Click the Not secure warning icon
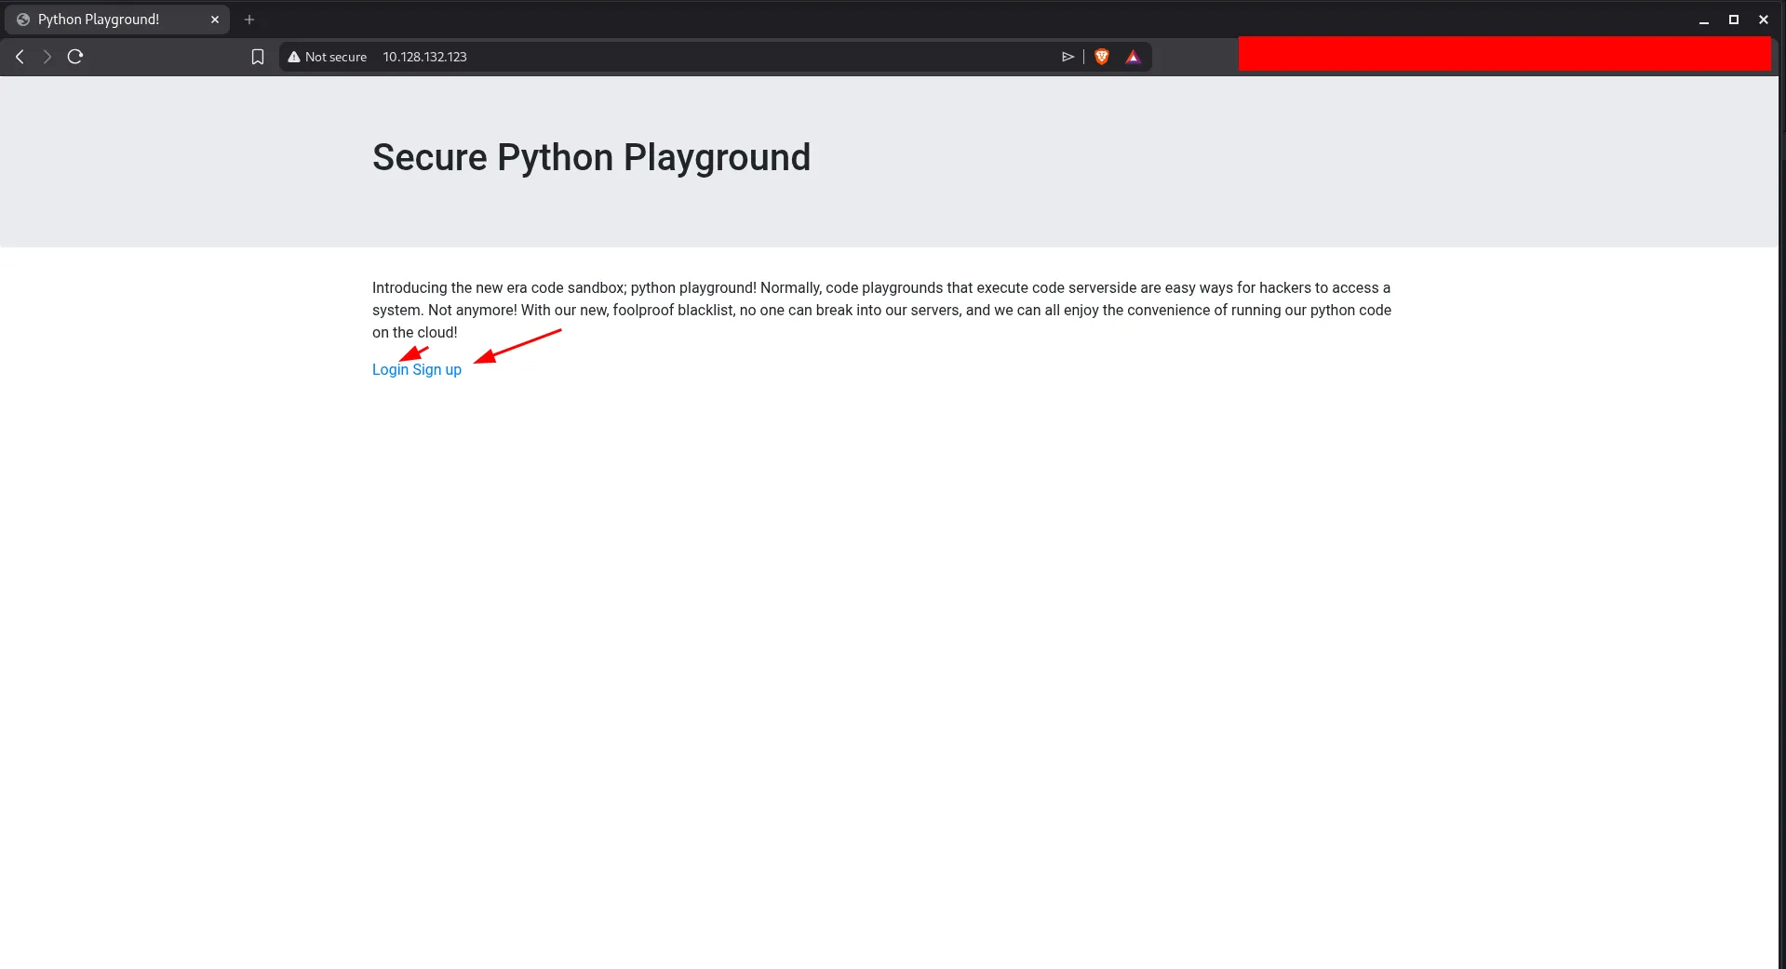This screenshot has height=969, width=1786. click(x=294, y=57)
